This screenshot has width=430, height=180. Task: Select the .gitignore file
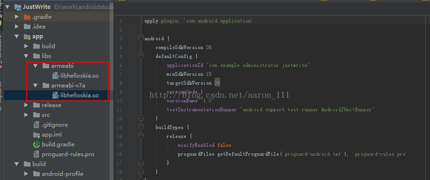tap(55, 125)
